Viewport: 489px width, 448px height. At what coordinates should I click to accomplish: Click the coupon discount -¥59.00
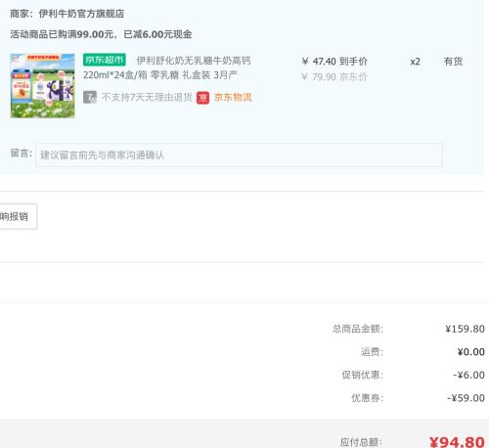point(466,398)
